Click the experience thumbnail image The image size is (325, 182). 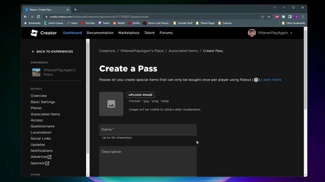(36, 72)
